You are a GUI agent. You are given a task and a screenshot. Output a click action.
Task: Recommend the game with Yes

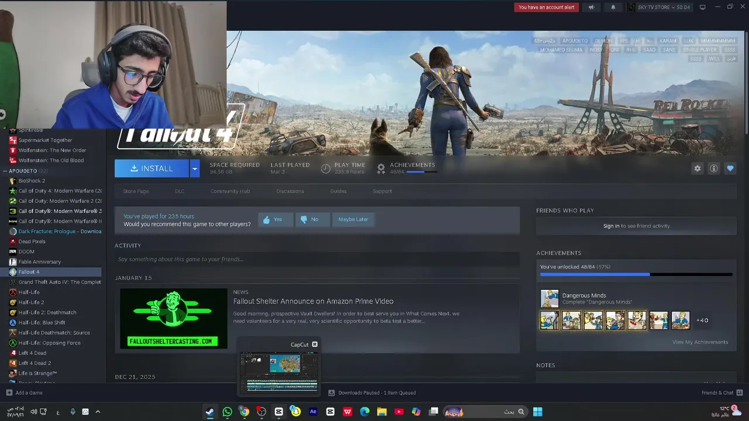pos(276,219)
